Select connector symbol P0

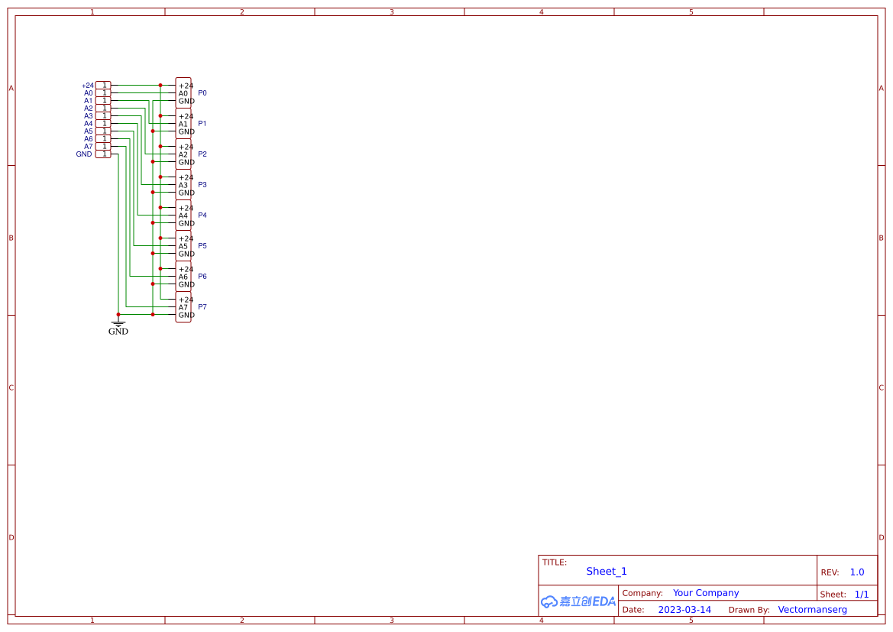pos(183,92)
